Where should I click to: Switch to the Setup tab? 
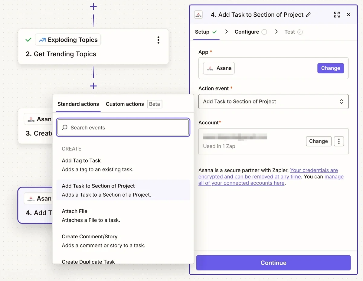206,32
